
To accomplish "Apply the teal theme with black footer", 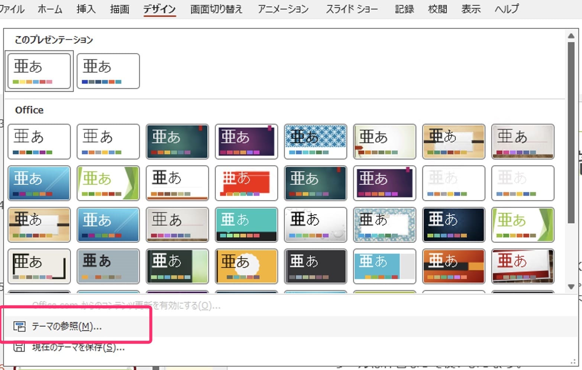I will pyautogui.click(x=246, y=225).
